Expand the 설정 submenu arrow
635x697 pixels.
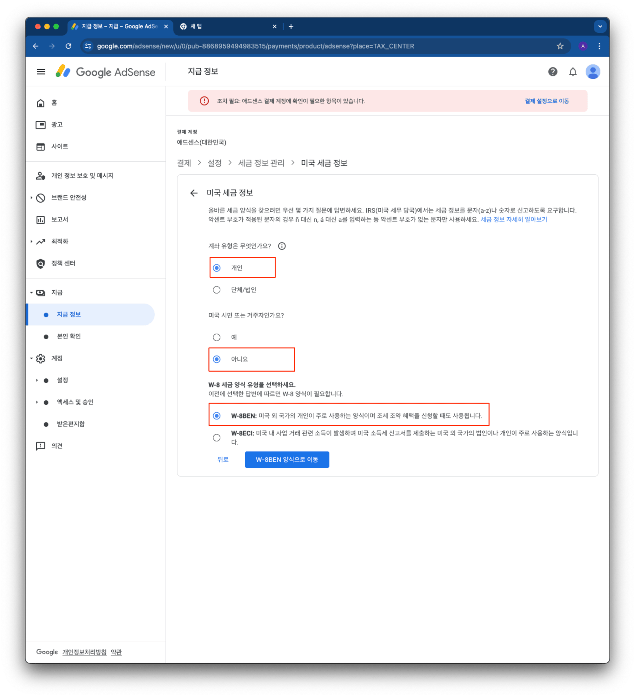click(37, 380)
